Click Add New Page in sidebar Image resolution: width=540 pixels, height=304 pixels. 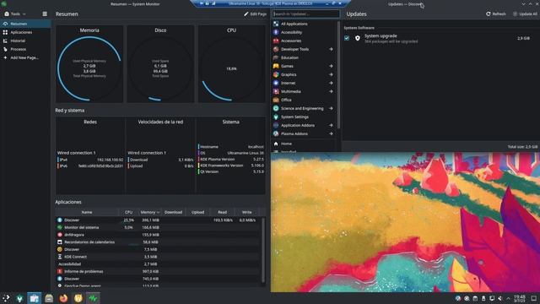pyautogui.click(x=25, y=57)
